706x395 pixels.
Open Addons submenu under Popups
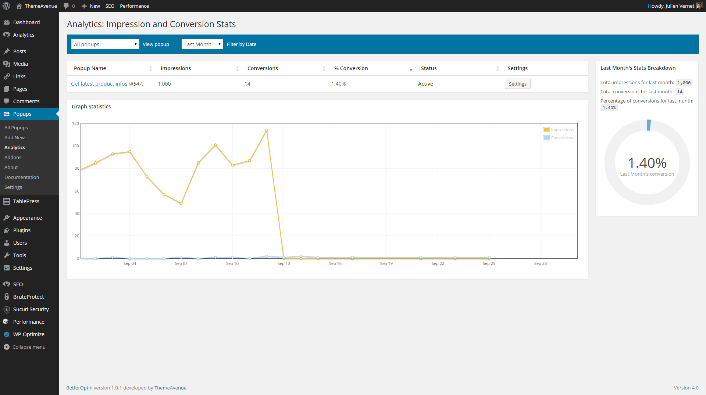(x=13, y=157)
